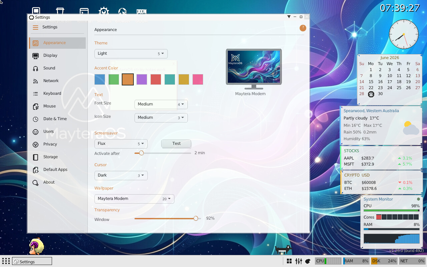Viewport: 427px width, 267px height.
Task: Click the BTC row in the Crypto widget
Action: point(381,183)
